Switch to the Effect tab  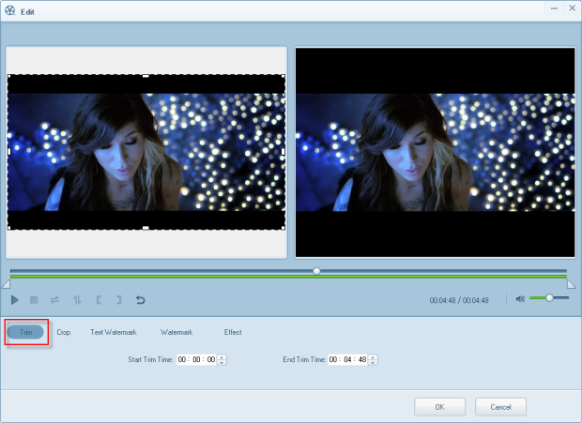click(x=233, y=332)
